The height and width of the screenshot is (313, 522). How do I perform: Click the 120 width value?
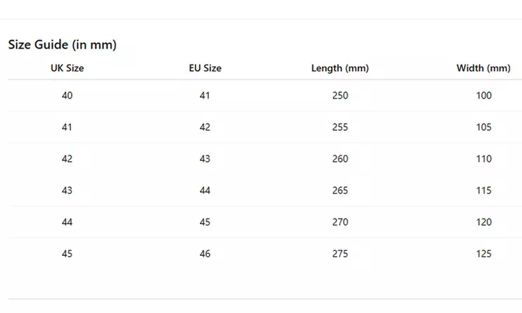pos(483,222)
